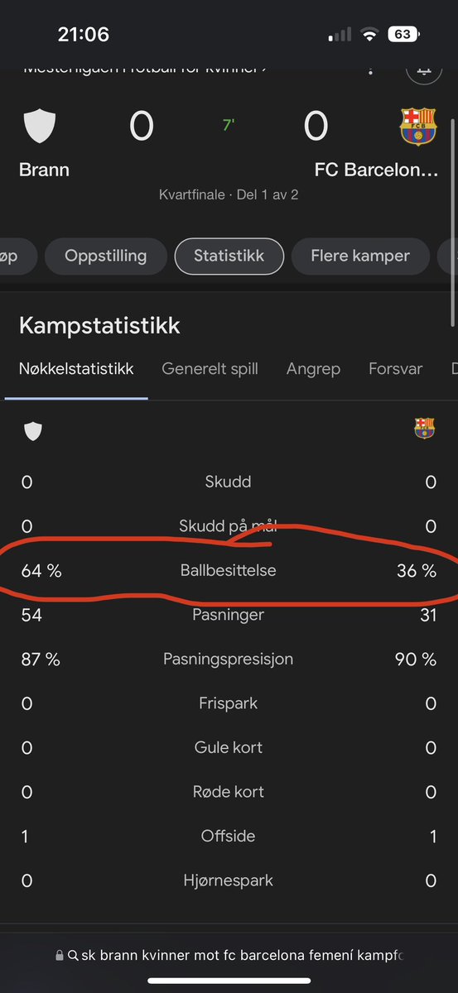Select the Nøkkelstatistikk tab
The image size is (458, 993).
click(76, 369)
